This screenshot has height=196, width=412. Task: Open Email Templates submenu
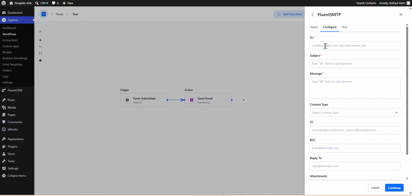pyautogui.click(x=13, y=64)
